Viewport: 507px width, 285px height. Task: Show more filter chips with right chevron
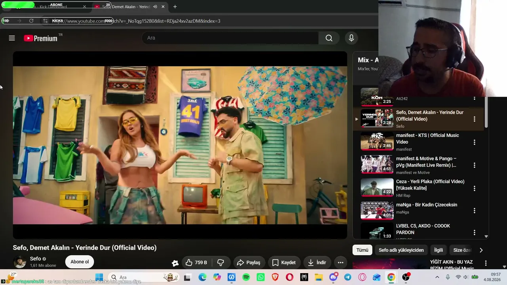[x=481, y=250]
